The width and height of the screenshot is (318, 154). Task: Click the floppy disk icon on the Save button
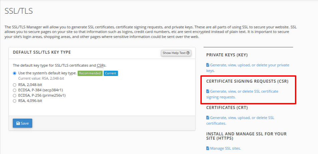[x=18, y=123]
